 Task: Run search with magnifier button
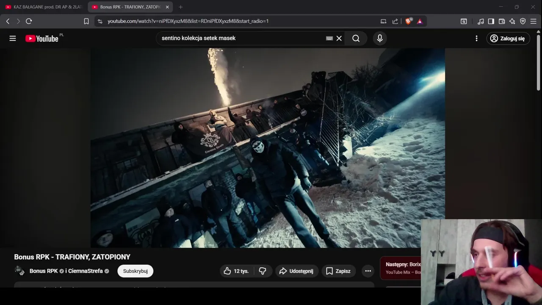pos(356,39)
